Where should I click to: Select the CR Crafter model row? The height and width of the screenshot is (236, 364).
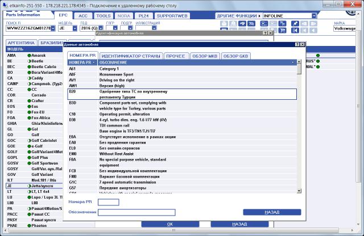[x=34, y=101]
